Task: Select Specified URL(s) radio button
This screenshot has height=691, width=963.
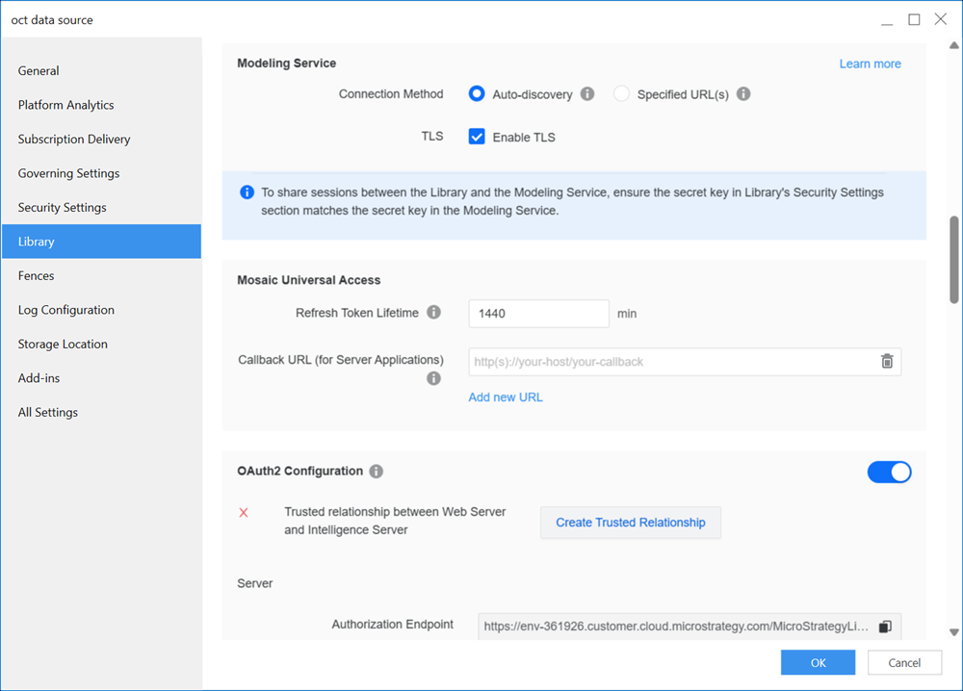Action: point(621,94)
